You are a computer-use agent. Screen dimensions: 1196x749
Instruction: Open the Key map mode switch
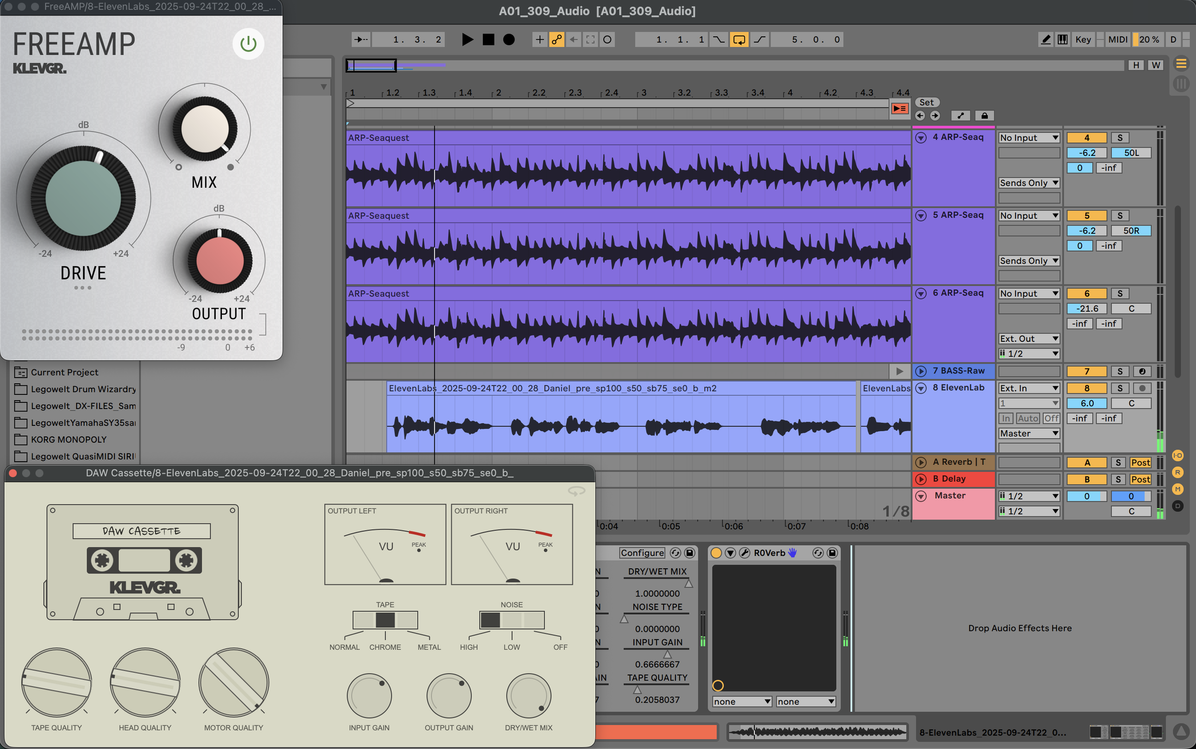pyautogui.click(x=1083, y=40)
